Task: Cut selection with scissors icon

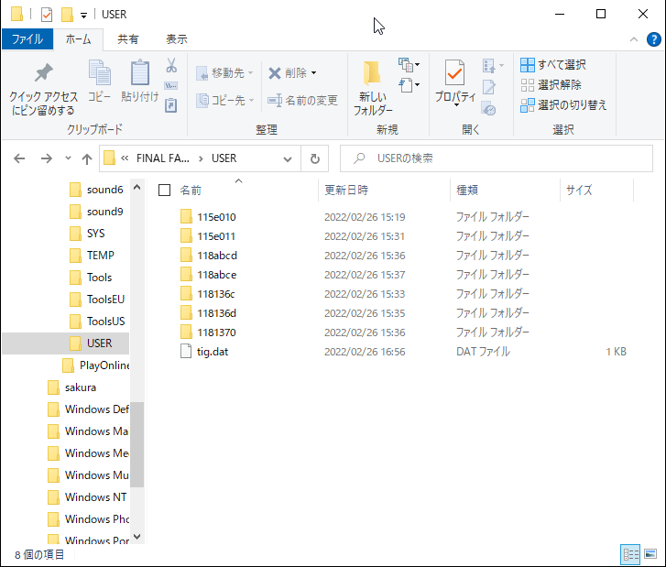Action: tap(171, 65)
